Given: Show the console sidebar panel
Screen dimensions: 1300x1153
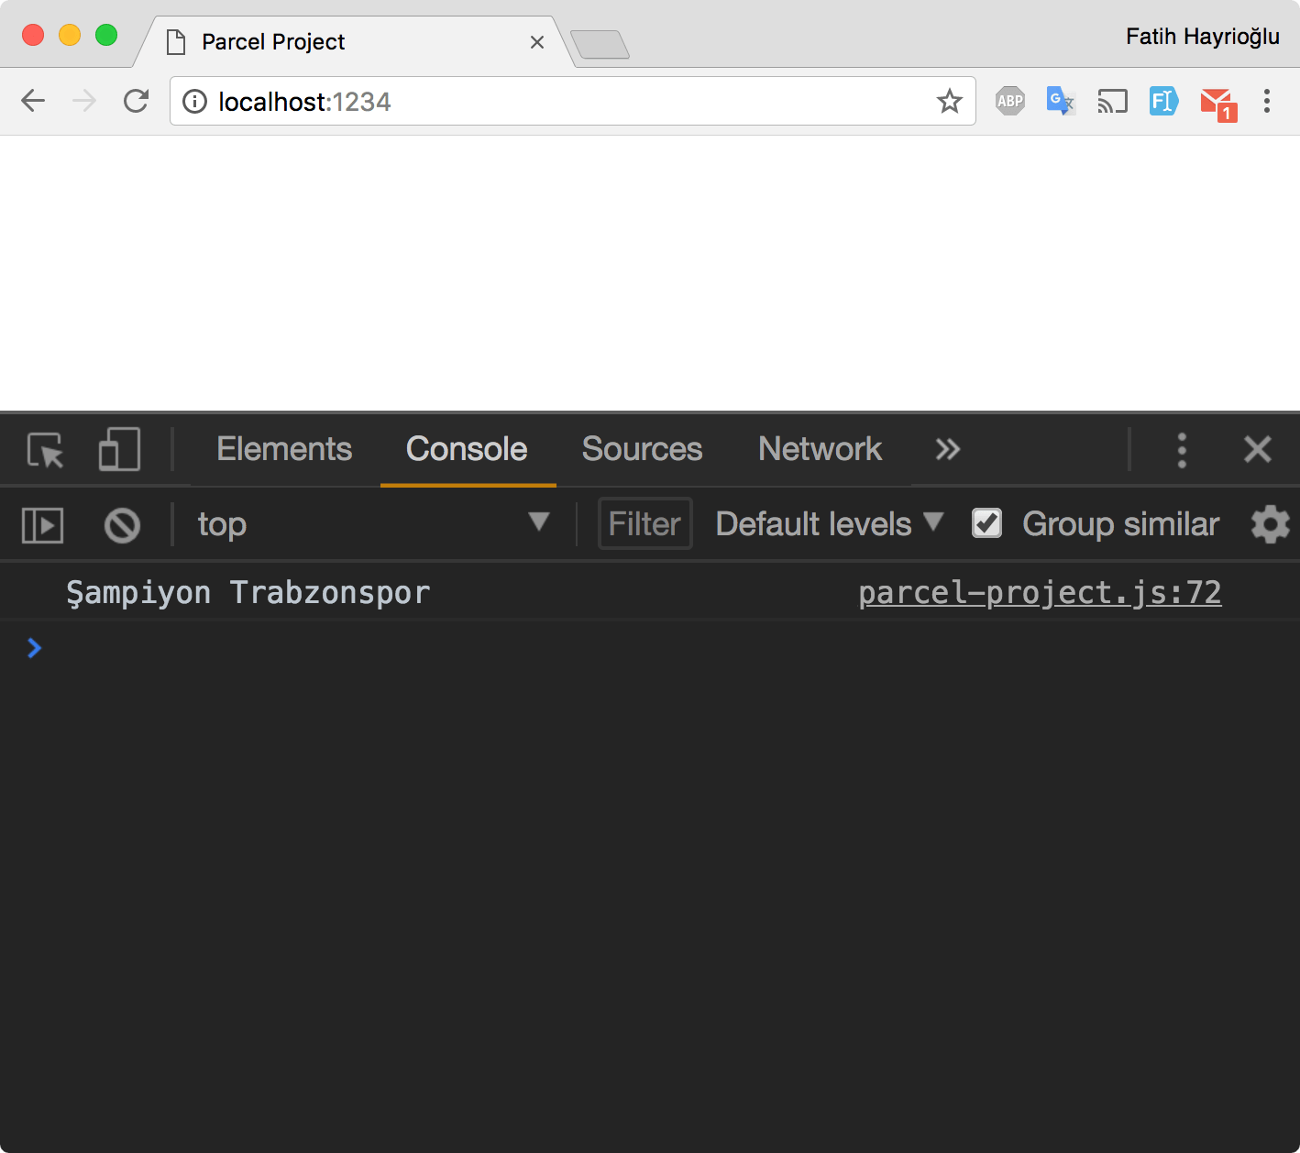Looking at the screenshot, I should tap(41, 523).
